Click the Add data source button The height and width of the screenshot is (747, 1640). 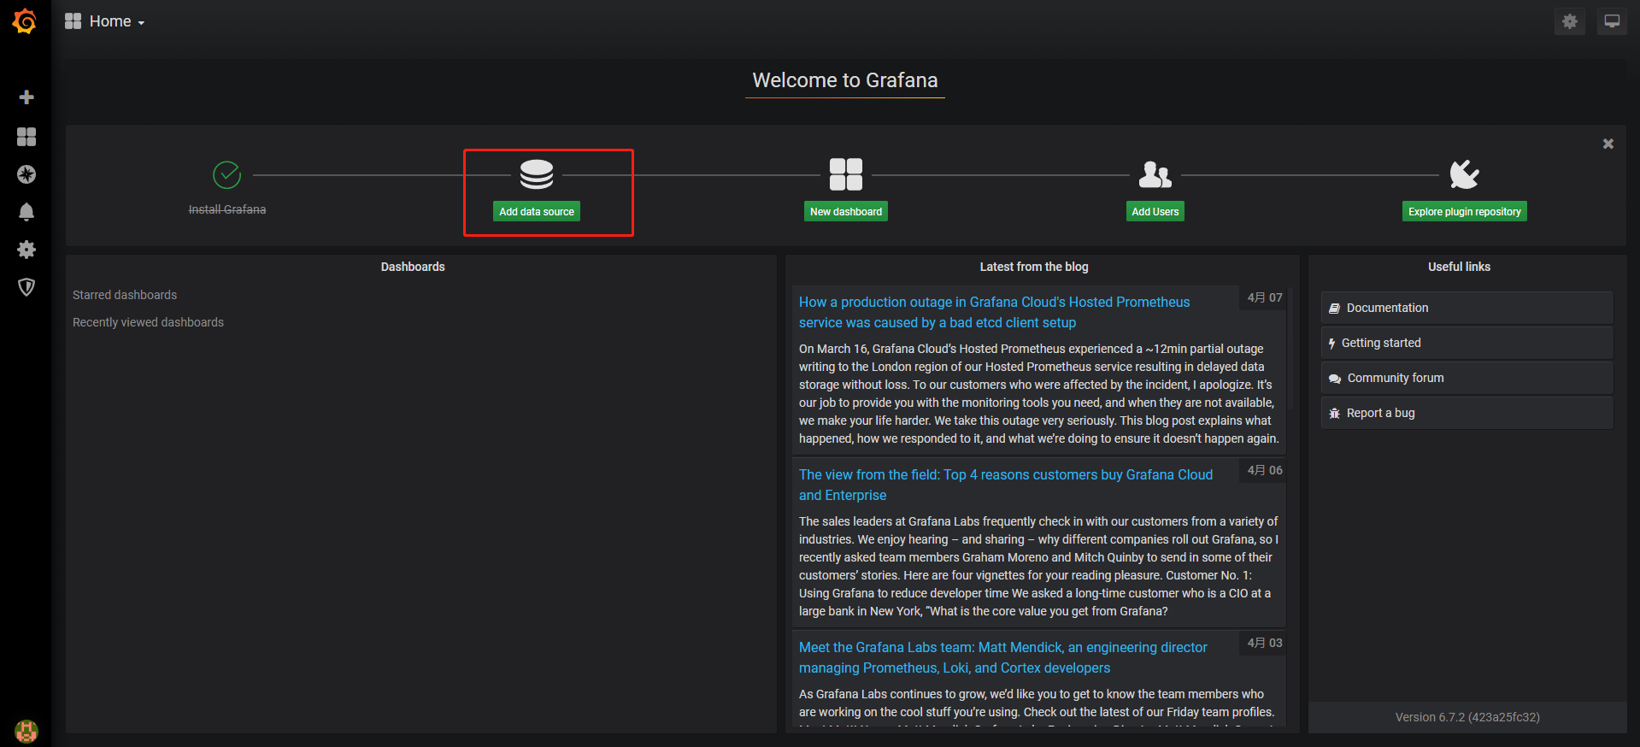(537, 211)
